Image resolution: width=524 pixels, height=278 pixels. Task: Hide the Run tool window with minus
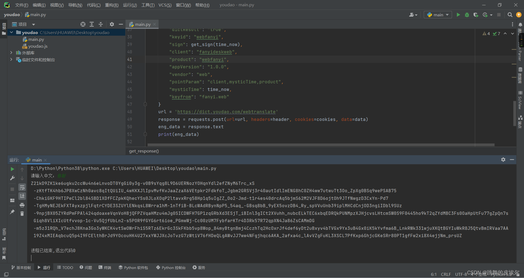[512, 160]
